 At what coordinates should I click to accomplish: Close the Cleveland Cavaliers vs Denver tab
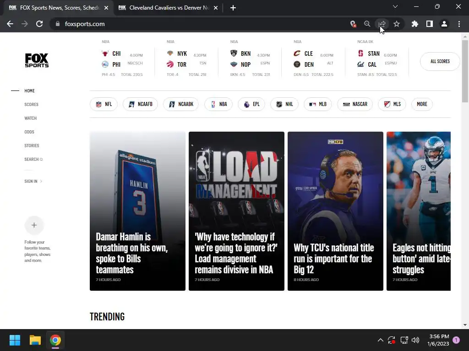pyautogui.click(x=216, y=8)
